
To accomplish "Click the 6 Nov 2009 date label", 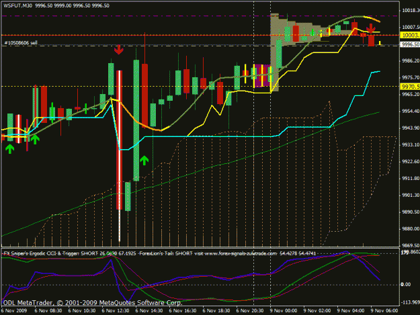I will [14, 311].
